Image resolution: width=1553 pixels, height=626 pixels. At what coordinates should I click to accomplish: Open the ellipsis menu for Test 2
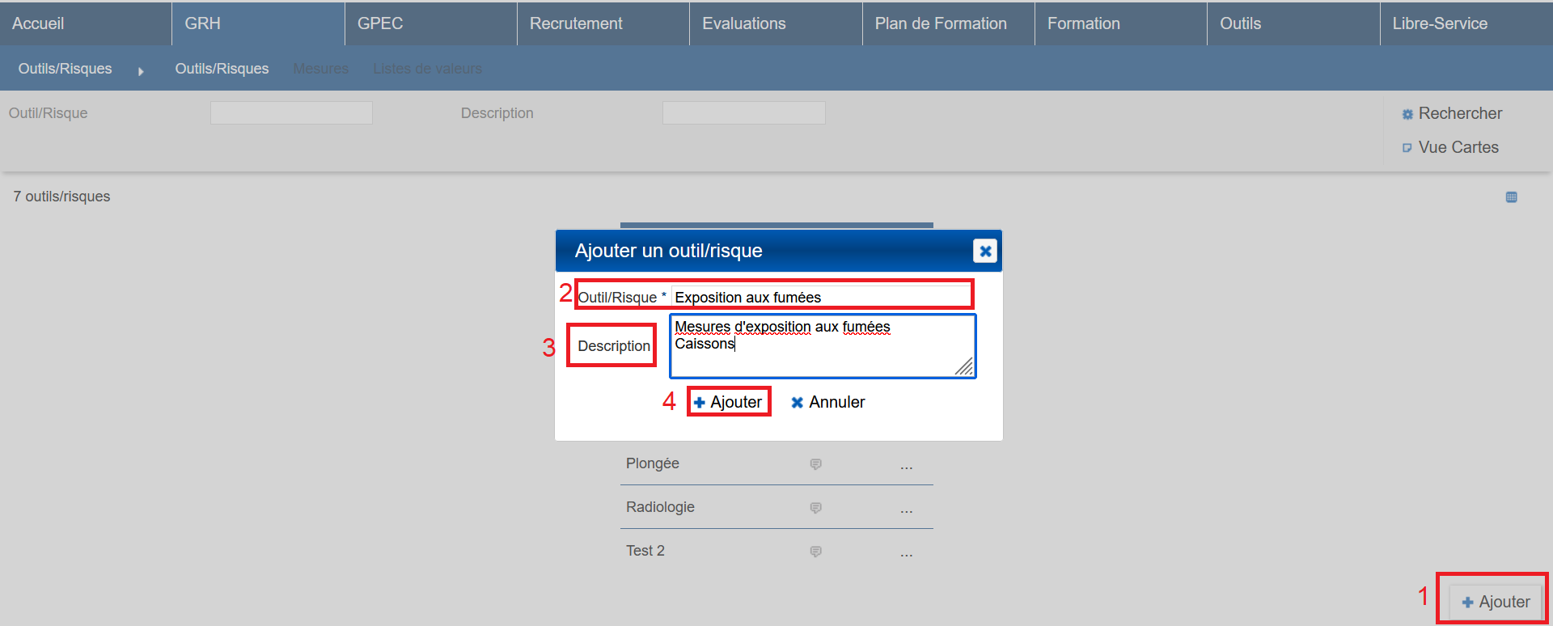tap(906, 553)
